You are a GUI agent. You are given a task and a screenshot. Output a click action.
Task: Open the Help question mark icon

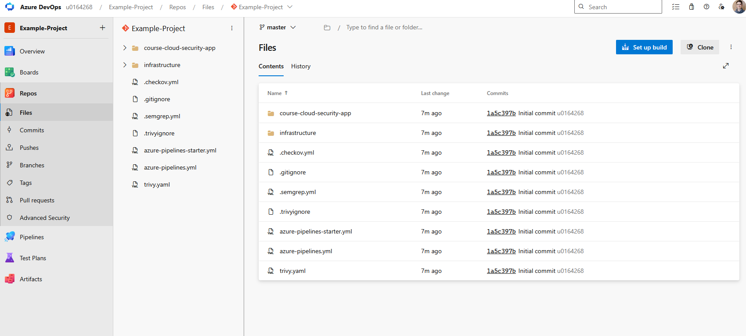[706, 7]
